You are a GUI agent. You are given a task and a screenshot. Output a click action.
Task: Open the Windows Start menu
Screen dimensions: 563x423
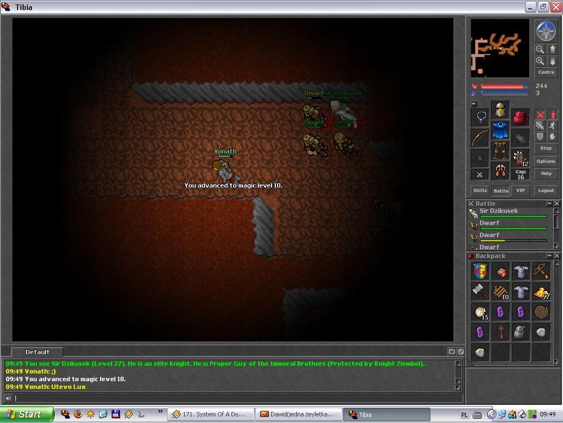27,414
